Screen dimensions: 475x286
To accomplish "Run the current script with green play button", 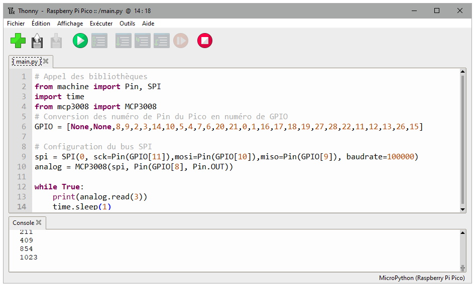I will click(x=80, y=41).
